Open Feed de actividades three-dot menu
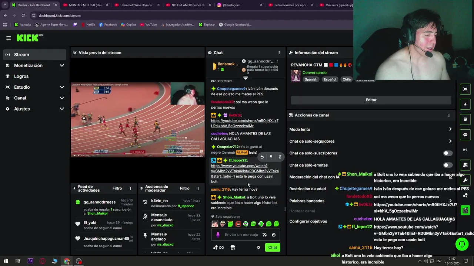Image resolution: width=474 pixels, height=266 pixels. [x=130, y=188]
